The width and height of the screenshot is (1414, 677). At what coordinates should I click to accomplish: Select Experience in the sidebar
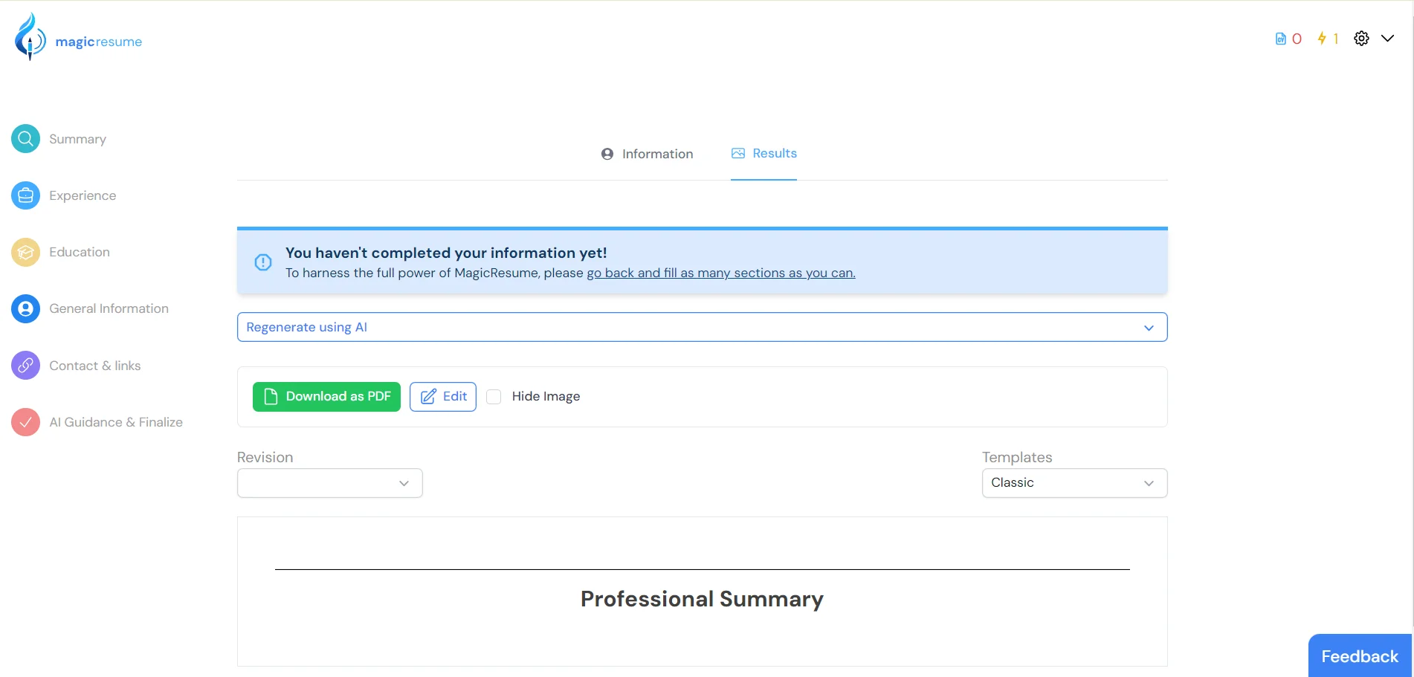click(x=83, y=195)
